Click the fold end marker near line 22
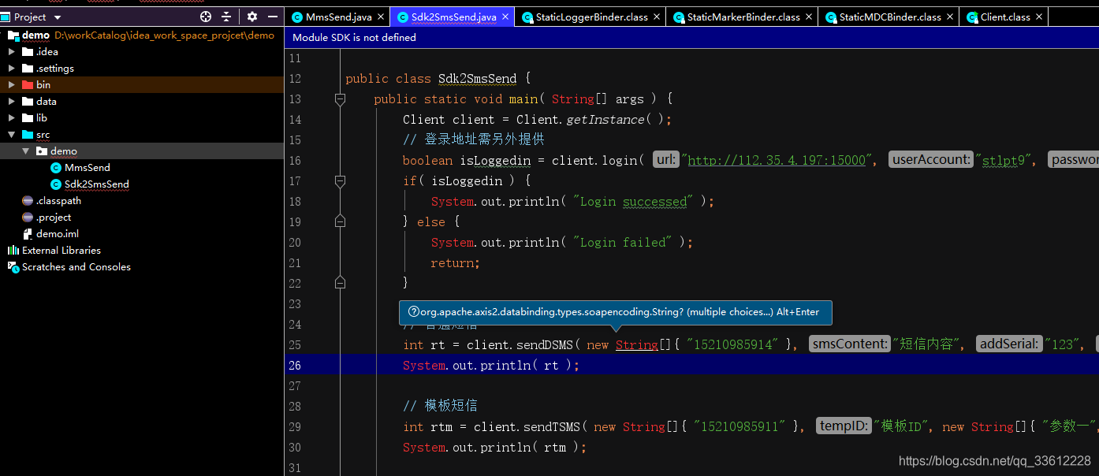Viewport: 1099px width, 476px height. 340,282
